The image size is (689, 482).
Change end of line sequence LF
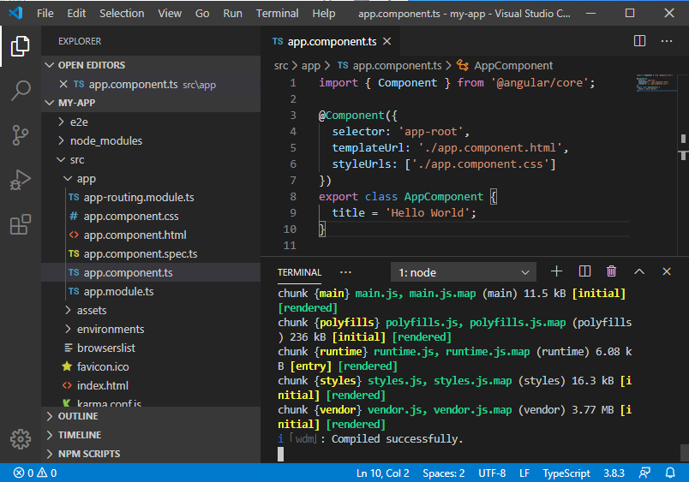pyautogui.click(x=524, y=473)
